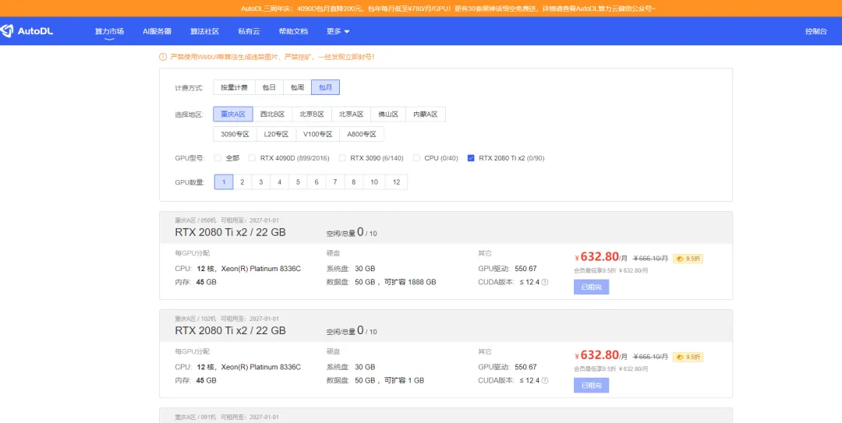Open the 控制台 link
Image resolution: width=842 pixels, height=423 pixels.
(x=815, y=31)
